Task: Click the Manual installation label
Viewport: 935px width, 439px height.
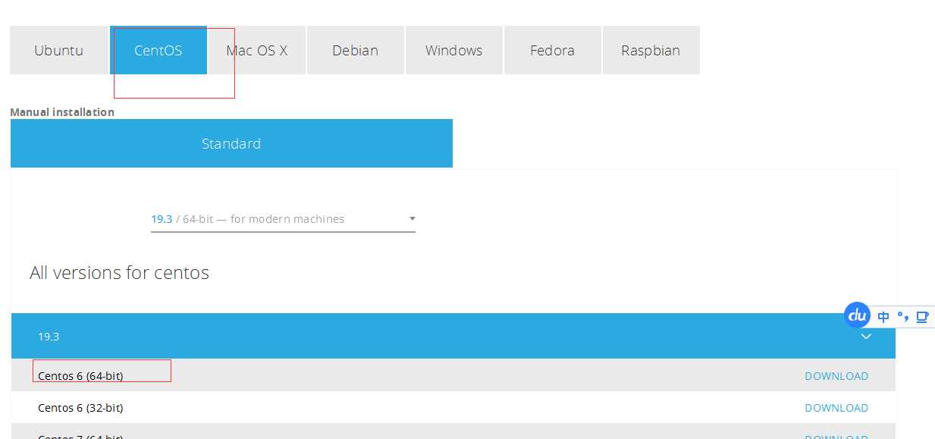Action: (62, 112)
